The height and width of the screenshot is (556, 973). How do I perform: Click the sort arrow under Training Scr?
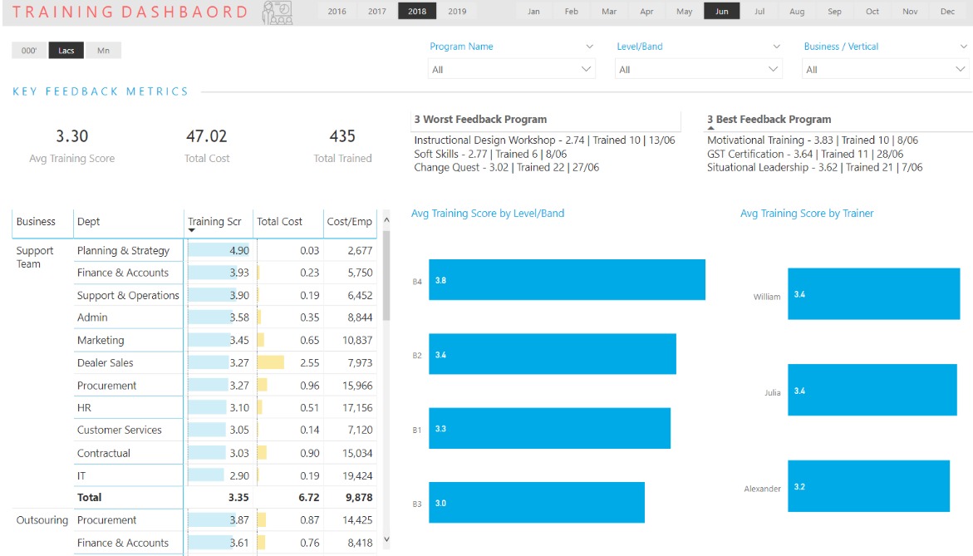(x=192, y=231)
